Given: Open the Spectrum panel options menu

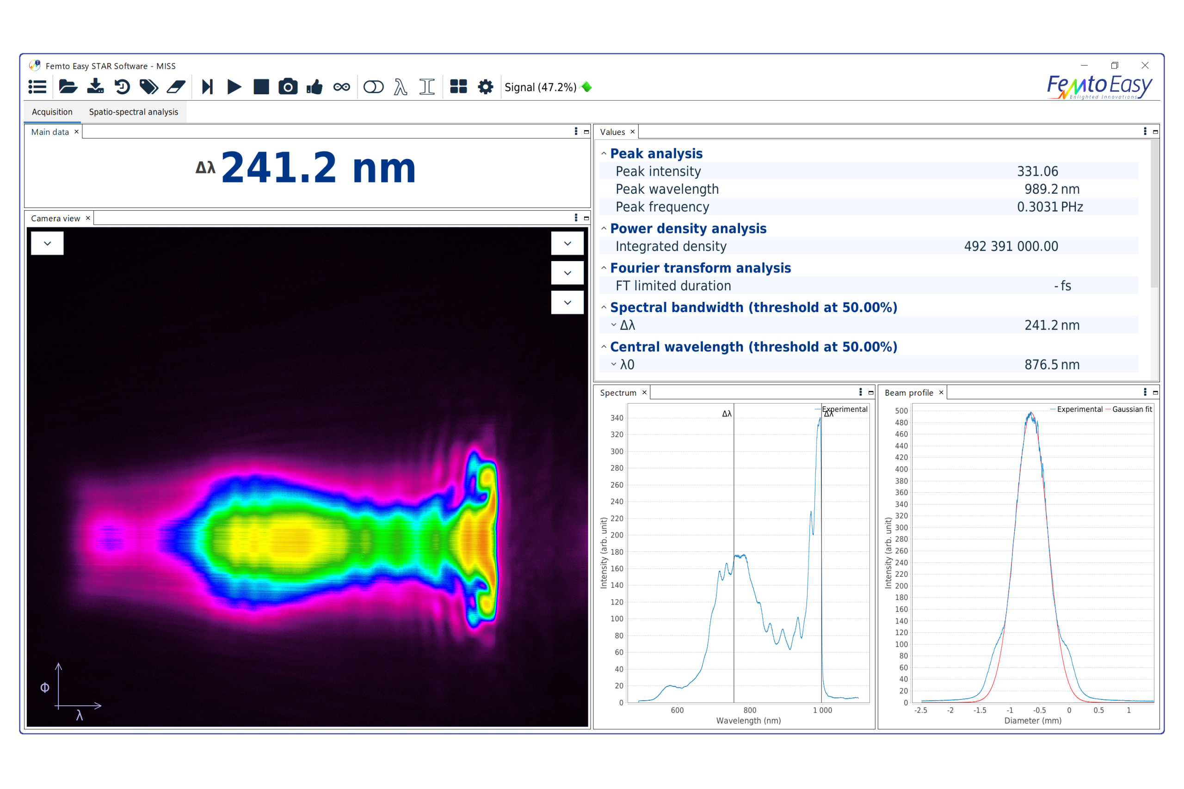Looking at the screenshot, I should pos(860,392).
